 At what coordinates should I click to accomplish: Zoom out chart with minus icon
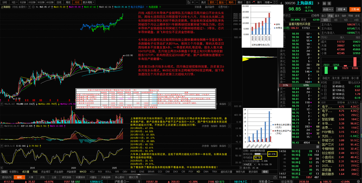click(197, 2)
